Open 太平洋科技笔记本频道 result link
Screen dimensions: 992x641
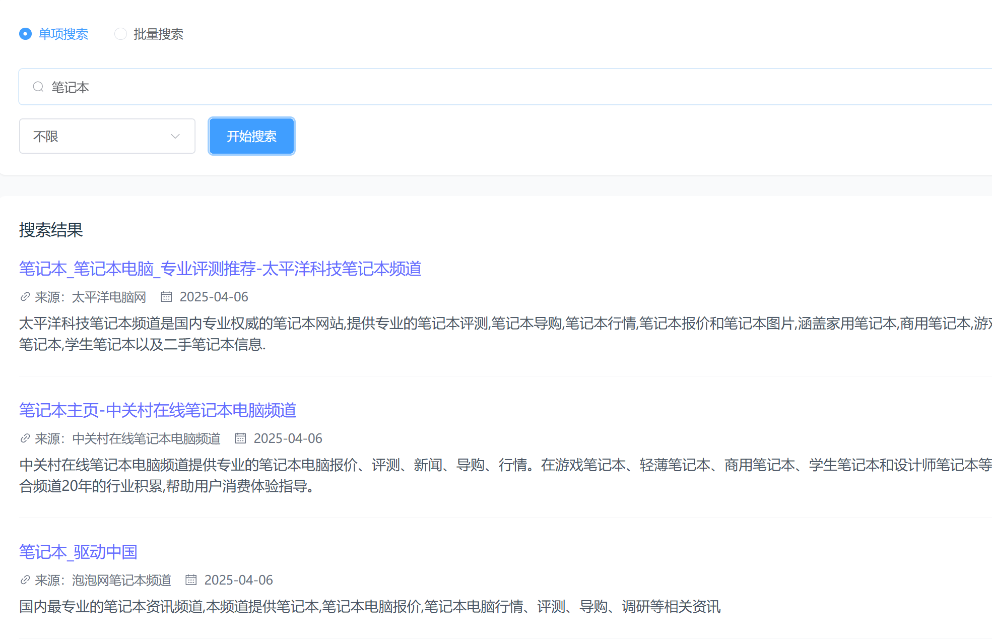coord(220,269)
